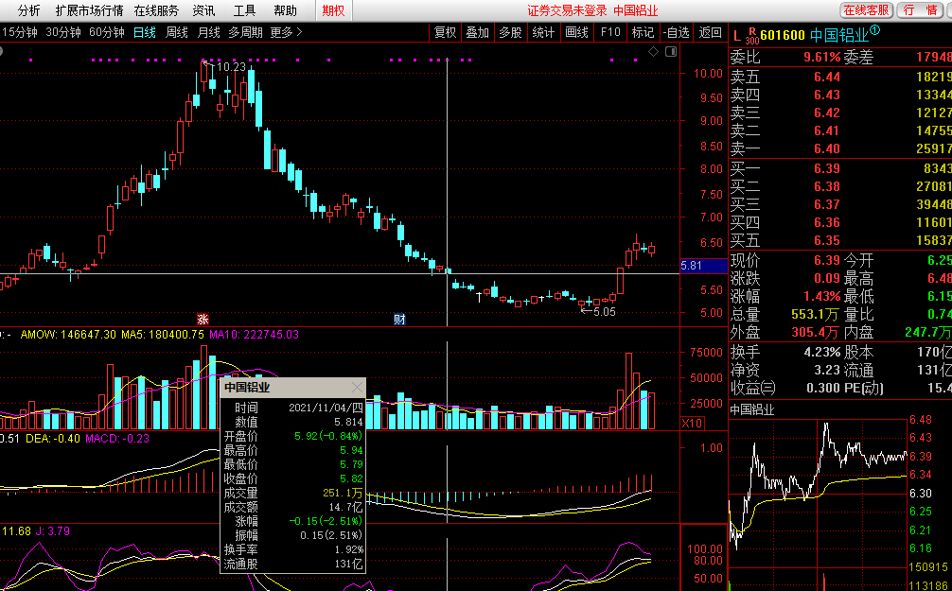This screenshot has height=591, width=952.
Task: Click the 标记 mark toolbar button
Action: click(x=643, y=32)
